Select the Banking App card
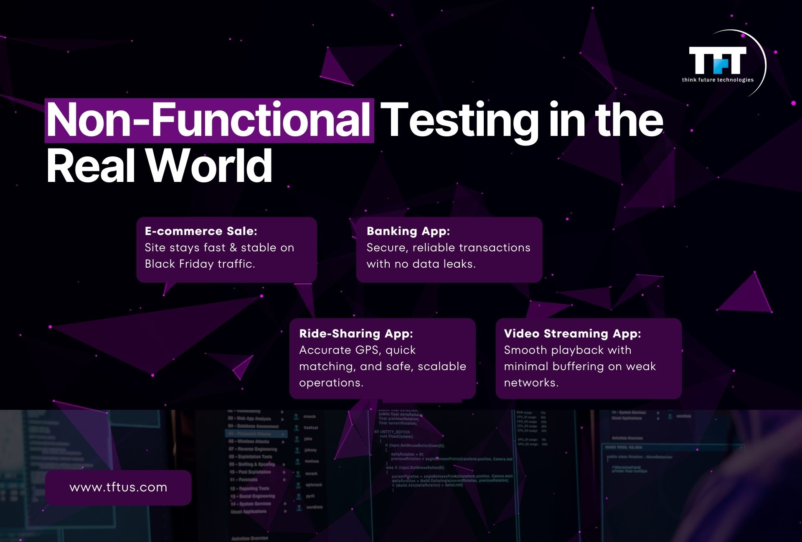Screen dimensions: 802x542 pyautogui.click(x=449, y=250)
